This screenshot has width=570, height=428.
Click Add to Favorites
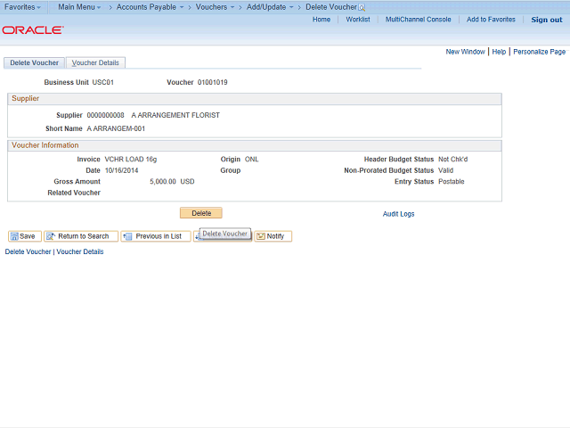pos(491,20)
